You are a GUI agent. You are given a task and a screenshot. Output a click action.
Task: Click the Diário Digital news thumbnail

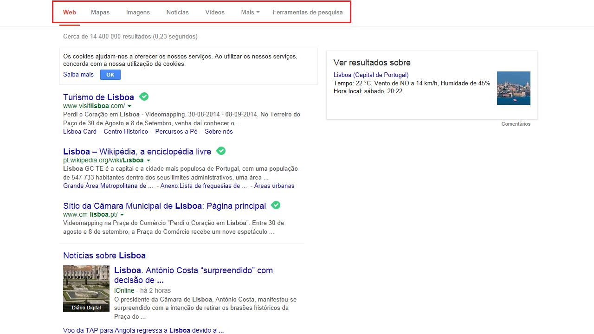point(86,289)
